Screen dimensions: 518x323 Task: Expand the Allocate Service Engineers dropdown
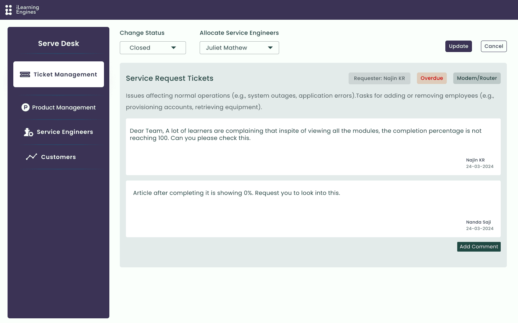click(x=239, y=48)
